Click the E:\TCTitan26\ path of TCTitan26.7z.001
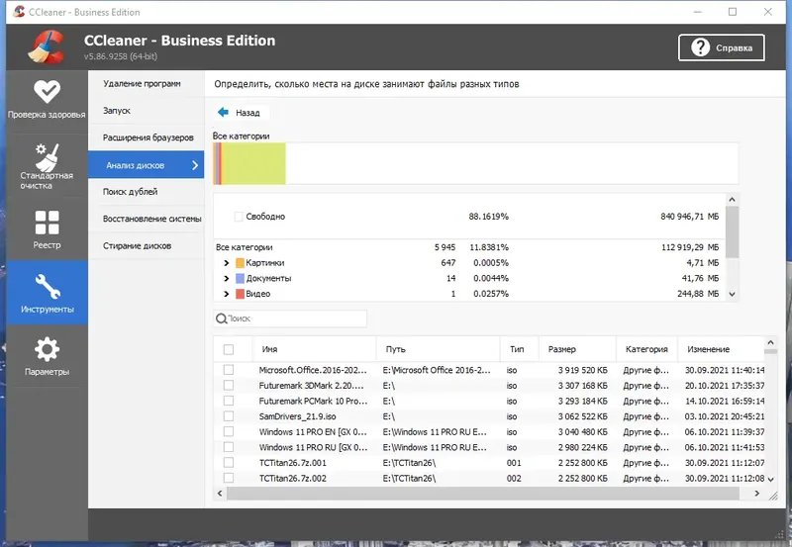 coord(409,463)
